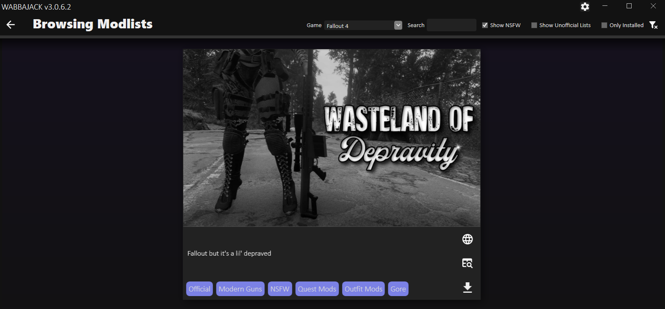The width and height of the screenshot is (665, 309).
Task: Open Wasteland of Depravity cover image
Action: click(x=332, y=138)
